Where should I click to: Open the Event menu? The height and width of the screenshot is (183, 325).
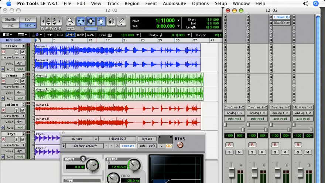[x=151, y=4]
